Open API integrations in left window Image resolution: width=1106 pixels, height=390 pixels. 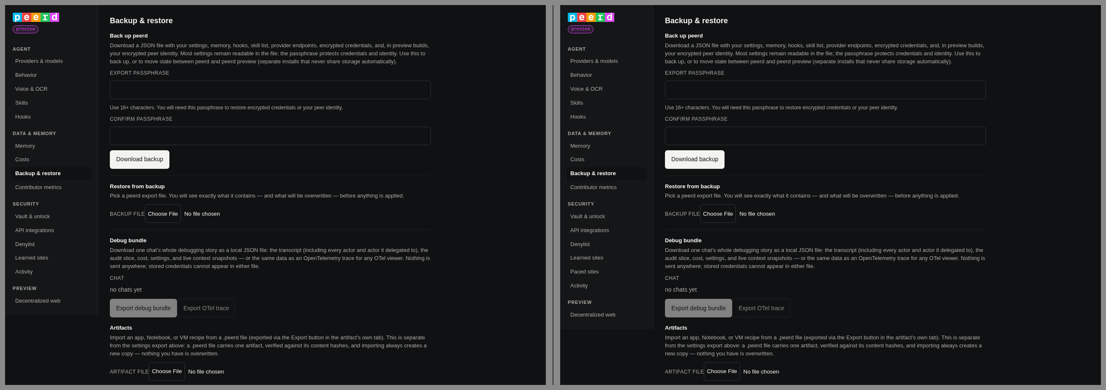click(x=52, y=230)
